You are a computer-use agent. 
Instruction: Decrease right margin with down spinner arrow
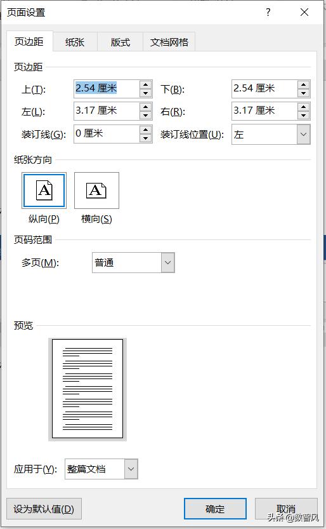click(303, 116)
